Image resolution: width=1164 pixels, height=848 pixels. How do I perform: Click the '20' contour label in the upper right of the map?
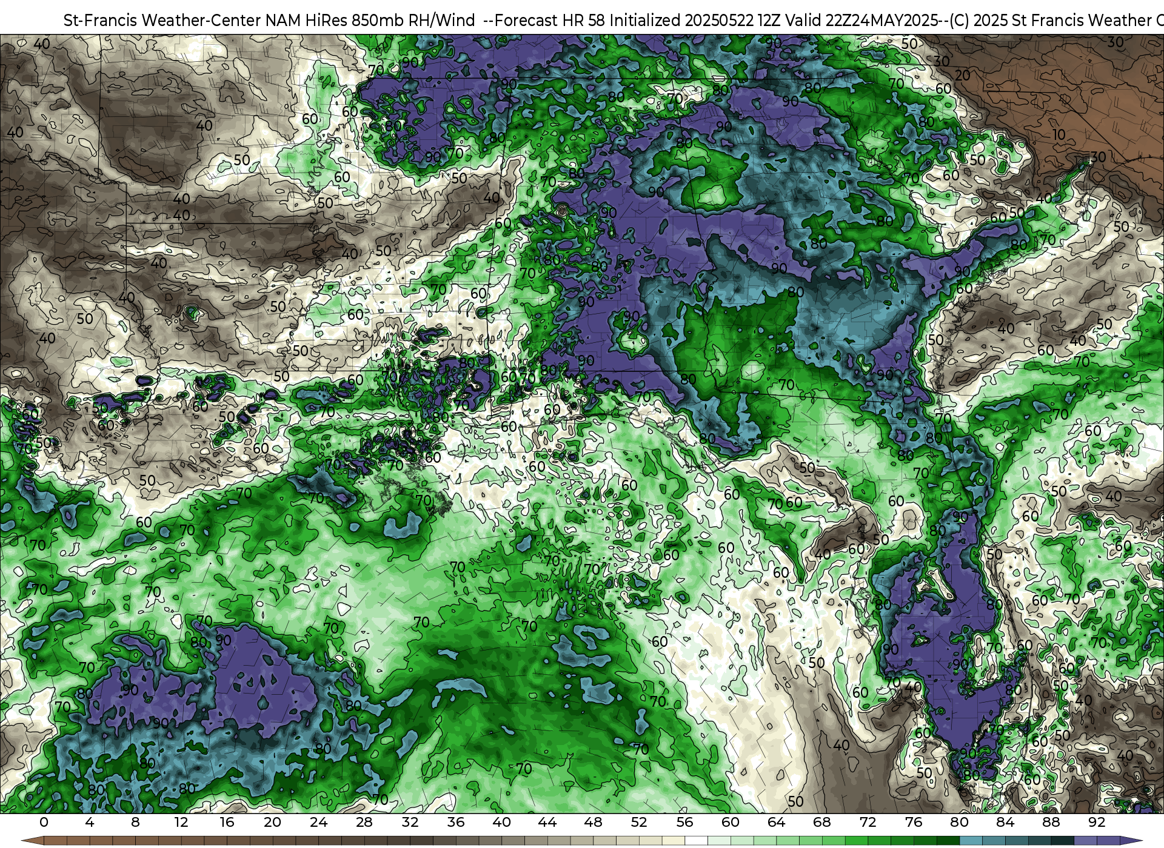[963, 76]
